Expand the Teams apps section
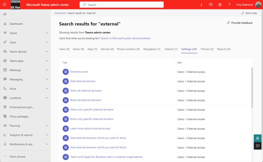This screenshot has height=162, width=263. pos(47,61)
